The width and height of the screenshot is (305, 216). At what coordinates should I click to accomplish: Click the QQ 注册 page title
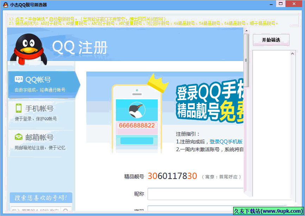tap(80, 48)
